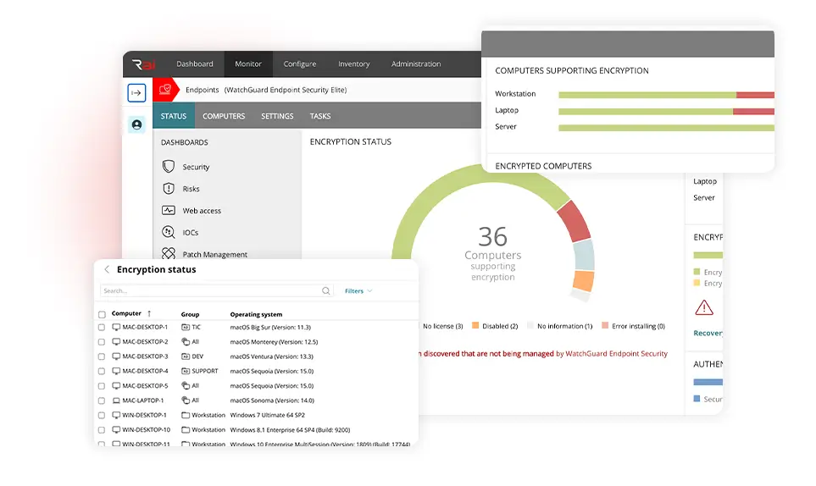Image resolution: width=816 pixels, height=486 pixels.
Task: Click the red Endpoints shield icon
Action: (165, 90)
